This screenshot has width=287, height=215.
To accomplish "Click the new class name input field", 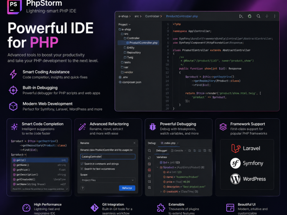I will 107,157.
